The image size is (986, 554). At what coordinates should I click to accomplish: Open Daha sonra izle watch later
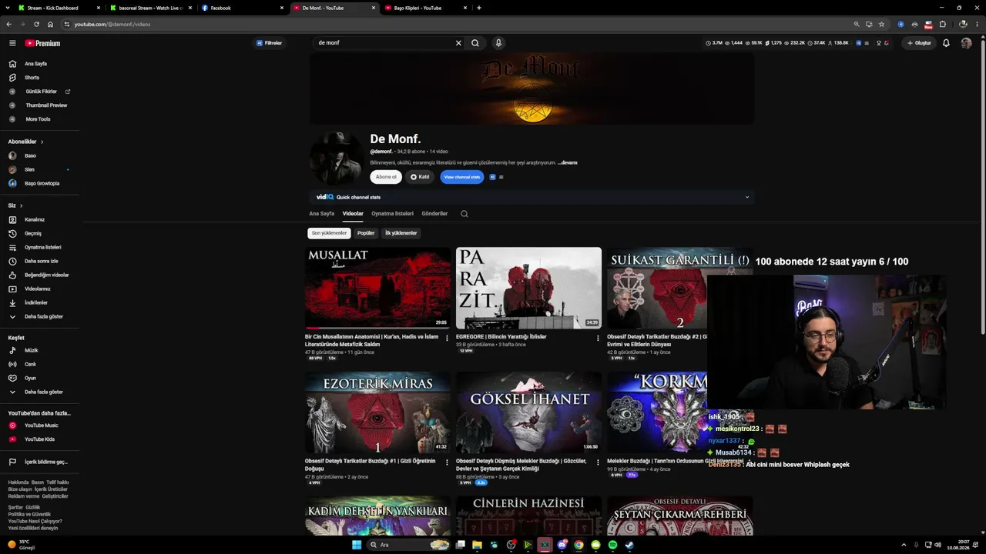tap(41, 261)
